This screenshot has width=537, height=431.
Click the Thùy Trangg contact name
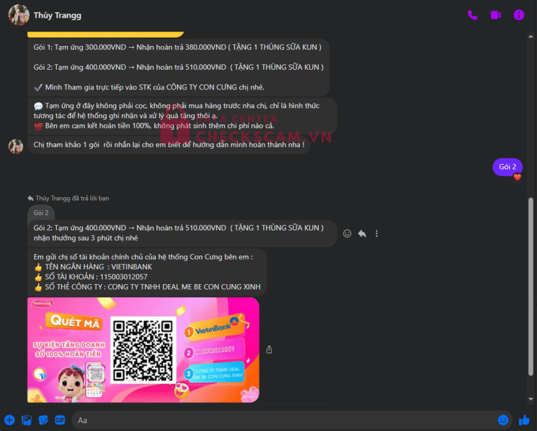pyautogui.click(x=58, y=15)
